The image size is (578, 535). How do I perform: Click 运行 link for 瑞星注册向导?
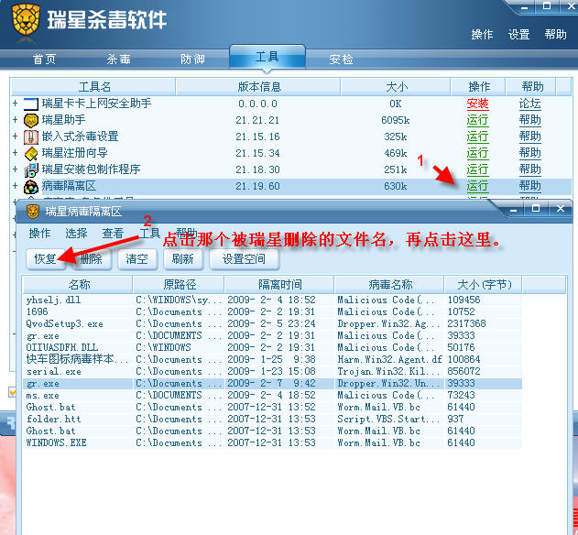pyautogui.click(x=477, y=153)
